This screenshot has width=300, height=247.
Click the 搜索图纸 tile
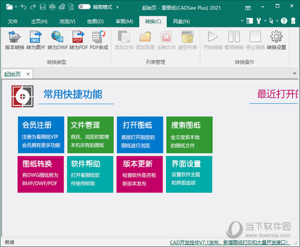point(189,135)
